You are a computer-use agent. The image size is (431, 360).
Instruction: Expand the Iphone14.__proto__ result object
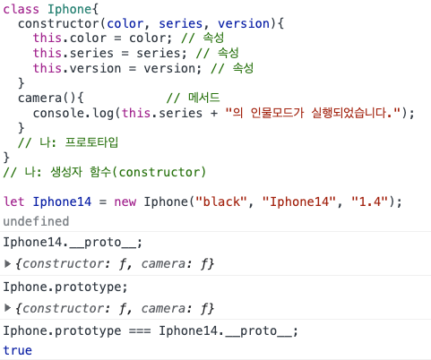8,264
